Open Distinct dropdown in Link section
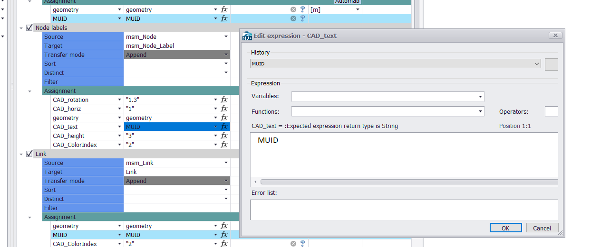 (226, 199)
